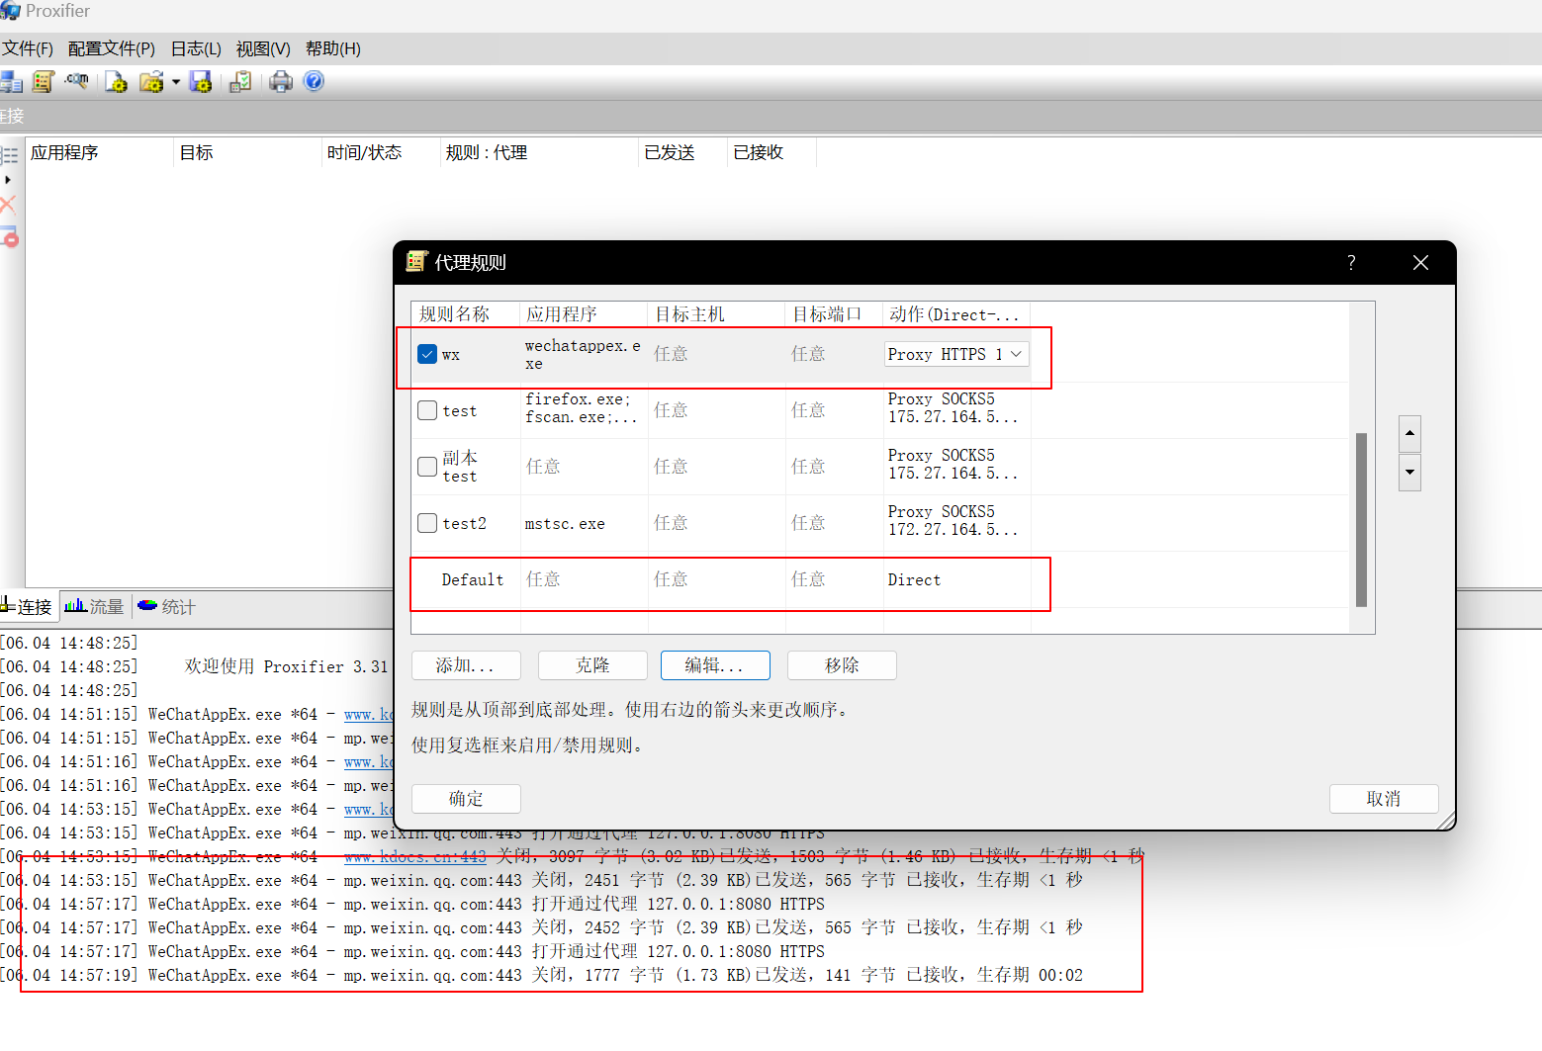Click the printer icon in the toolbar
The image size is (1542, 1051).
tap(281, 82)
